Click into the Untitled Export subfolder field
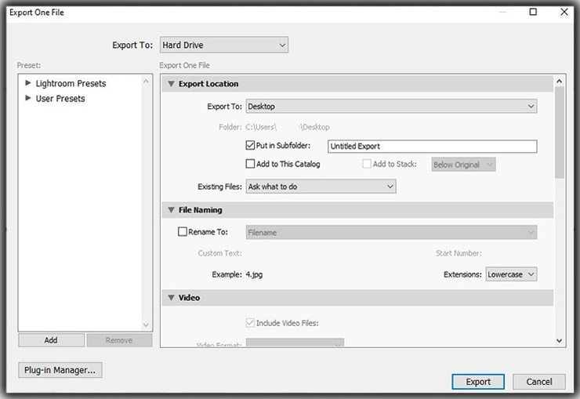Viewport: 580px width, 399px height. (431, 147)
